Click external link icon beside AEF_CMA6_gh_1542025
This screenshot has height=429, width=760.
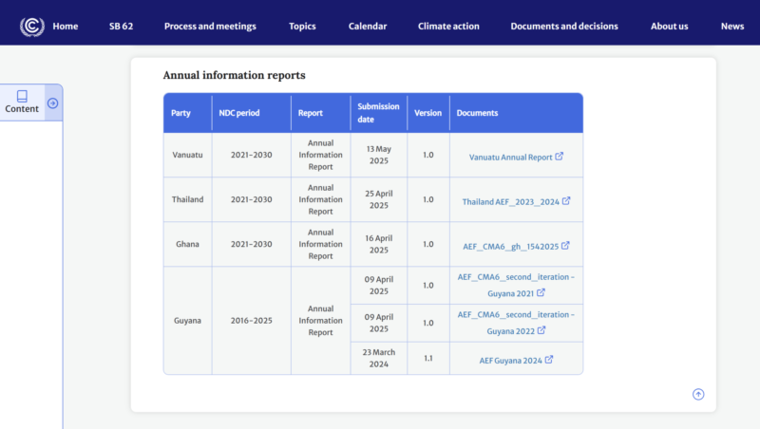coord(565,245)
